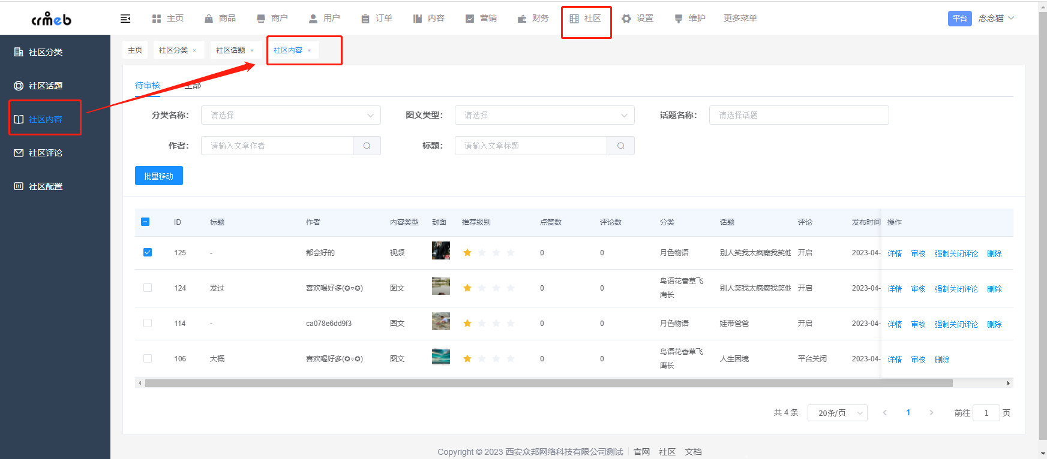Open 详情 details for row 125
The height and width of the screenshot is (459, 1047).
point(895,253)
